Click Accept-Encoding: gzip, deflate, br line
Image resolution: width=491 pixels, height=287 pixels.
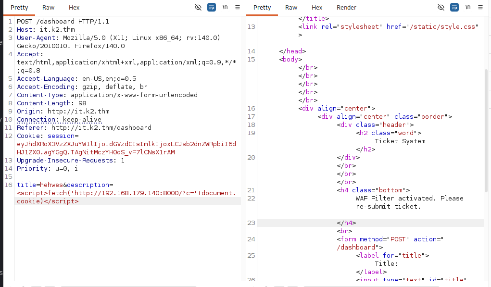tap(82, 87)
